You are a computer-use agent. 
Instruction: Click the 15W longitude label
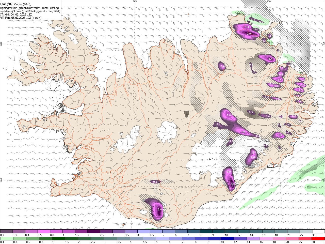(269, 1)
